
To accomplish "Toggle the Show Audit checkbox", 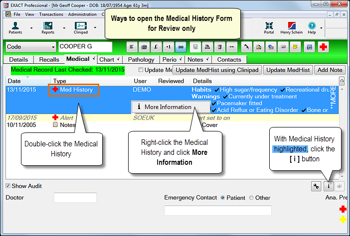I will pyautogui.click(x=8, y=186).
